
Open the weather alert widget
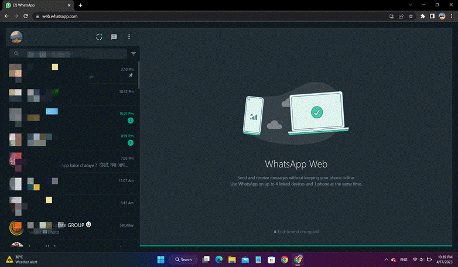pyautogui.click(x=22, y=259)
